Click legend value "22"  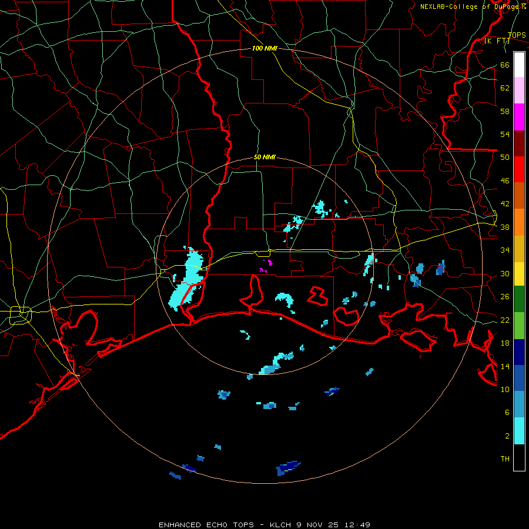[505, 320]
